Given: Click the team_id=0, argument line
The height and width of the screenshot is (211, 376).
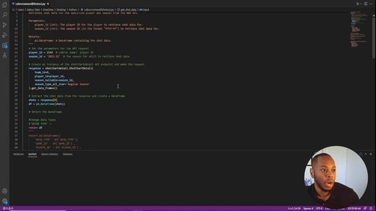Looking at the screenshot, I should [42, 72].
